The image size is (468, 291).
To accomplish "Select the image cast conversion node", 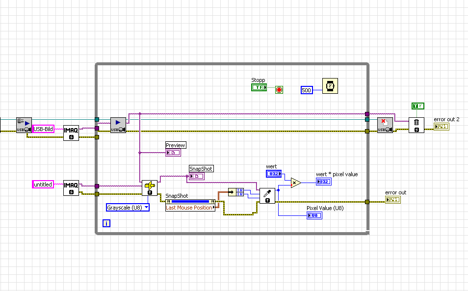I will coord(150,188).
